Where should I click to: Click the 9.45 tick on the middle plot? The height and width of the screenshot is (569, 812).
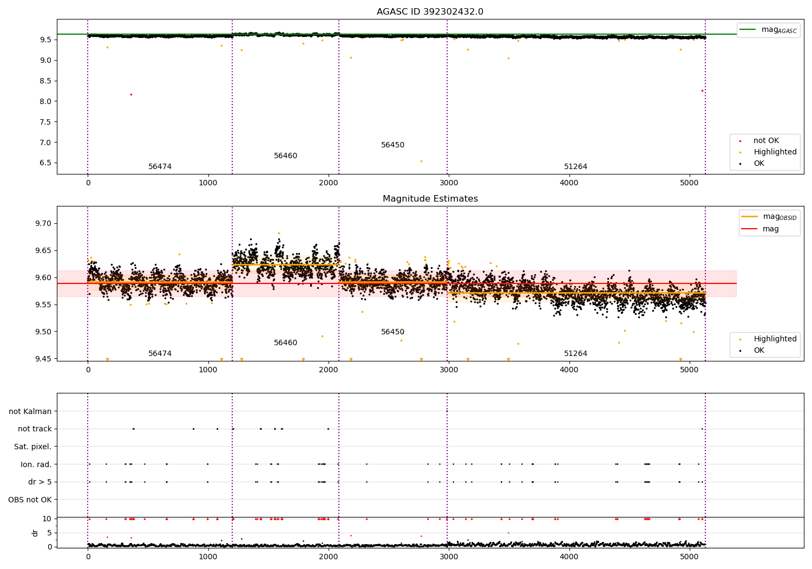(x=44, y=359)
